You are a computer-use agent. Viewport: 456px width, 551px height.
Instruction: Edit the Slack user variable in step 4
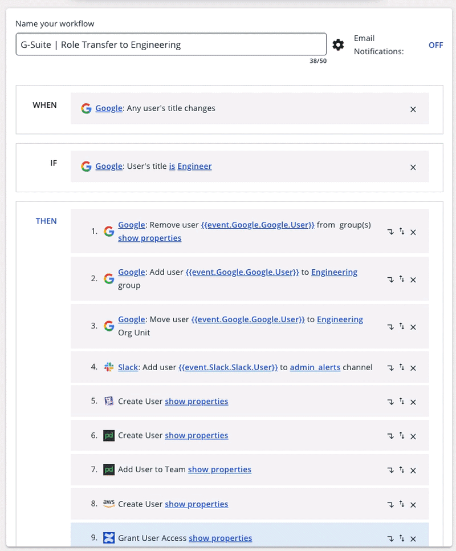coord(228,367)
